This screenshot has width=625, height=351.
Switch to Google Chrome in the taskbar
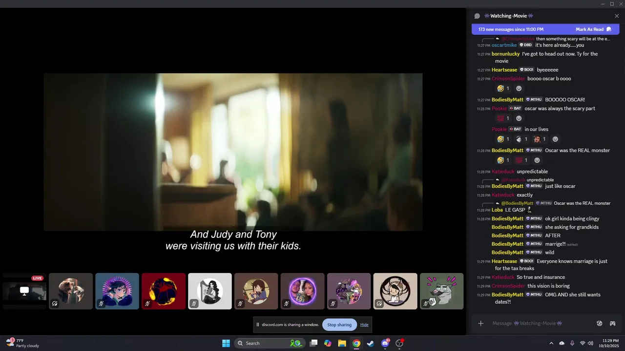pos(356,343)
